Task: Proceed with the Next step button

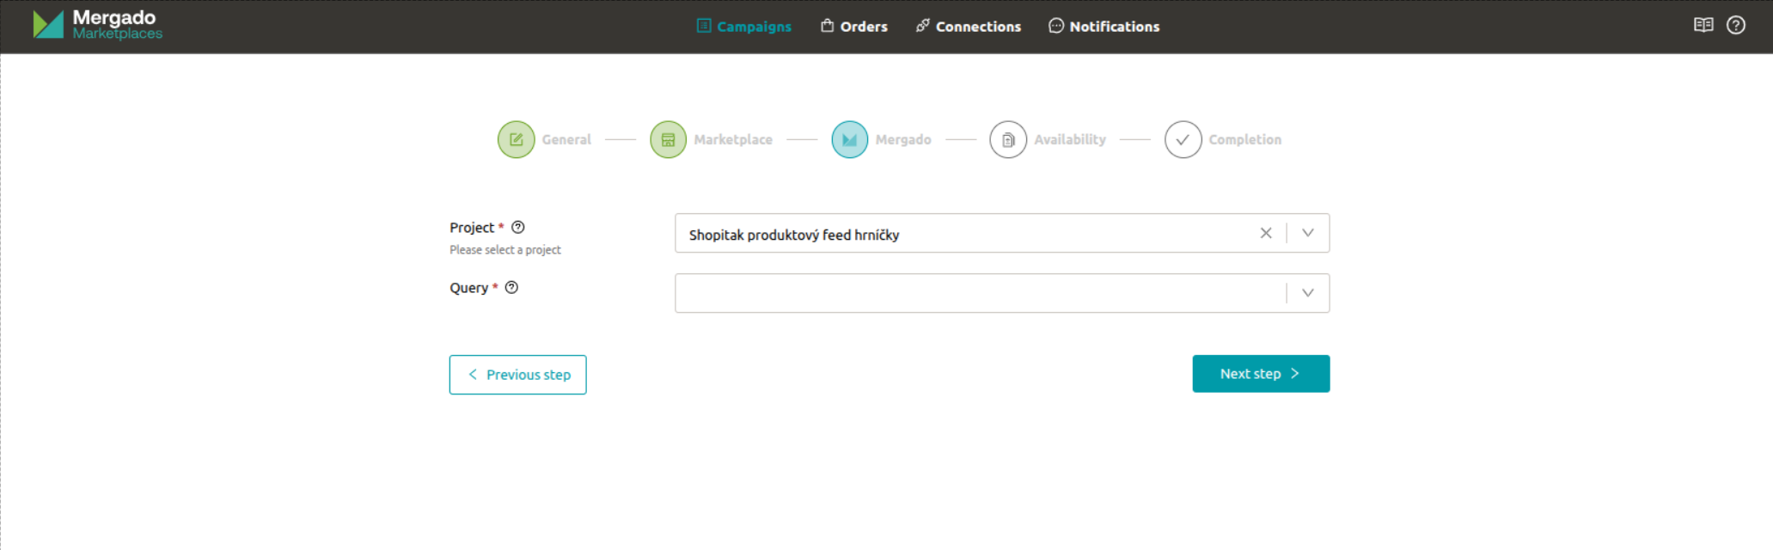Action: pos(1260,374)
